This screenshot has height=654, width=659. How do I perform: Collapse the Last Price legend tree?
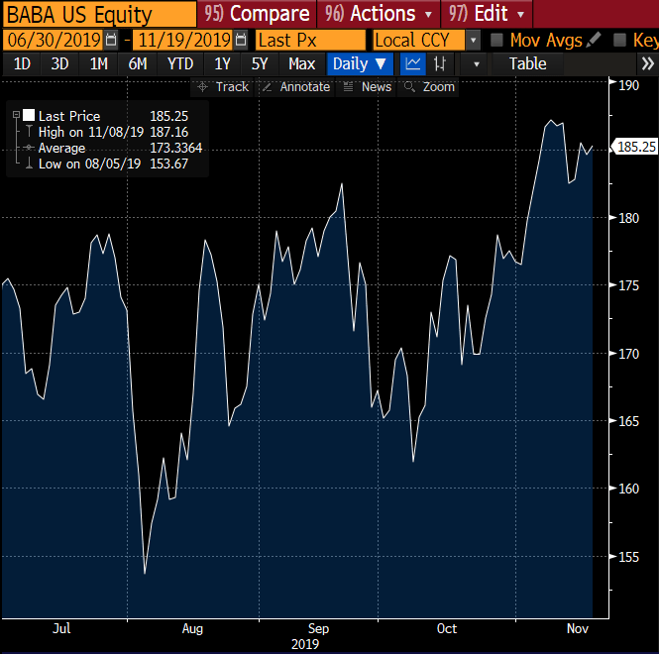[x=16, y=115]
